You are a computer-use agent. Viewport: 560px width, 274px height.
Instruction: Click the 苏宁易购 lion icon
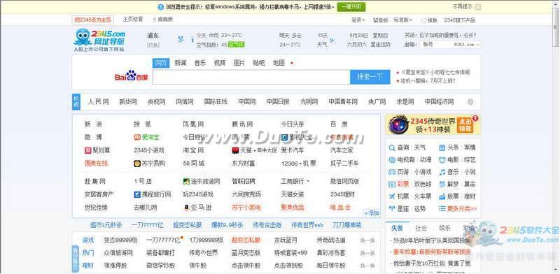click(x=137, y=164)
